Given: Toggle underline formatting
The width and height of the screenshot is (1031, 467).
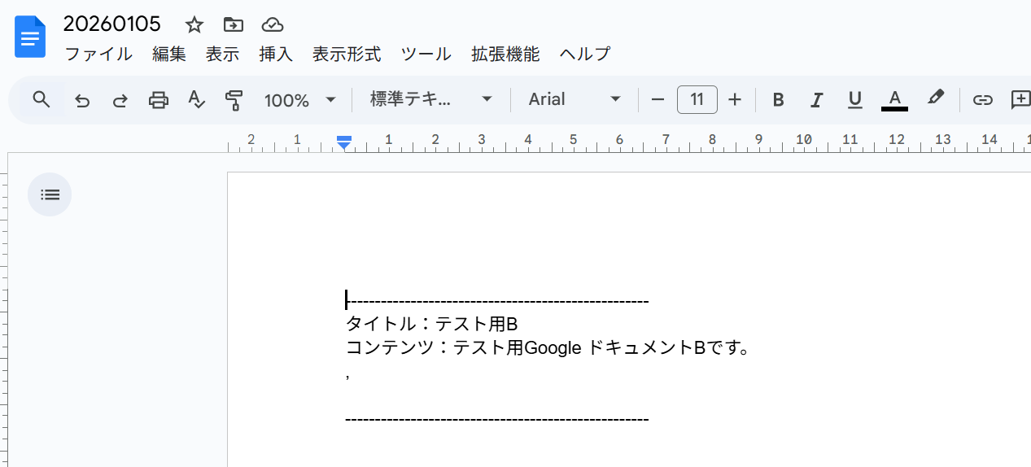Looking at the screenshot, I should [854, 100].
